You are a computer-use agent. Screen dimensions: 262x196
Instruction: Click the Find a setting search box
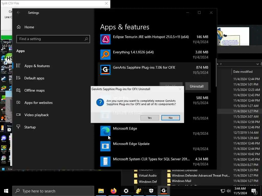point(53,39)
